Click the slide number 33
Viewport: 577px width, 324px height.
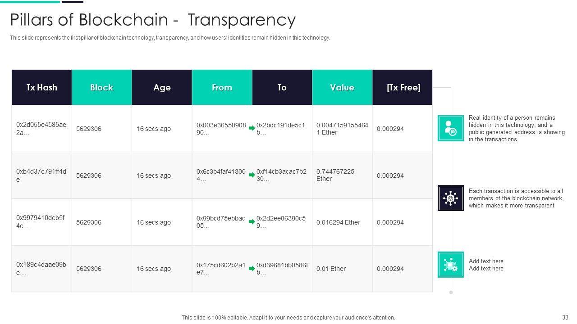click(x=565, y=317)
